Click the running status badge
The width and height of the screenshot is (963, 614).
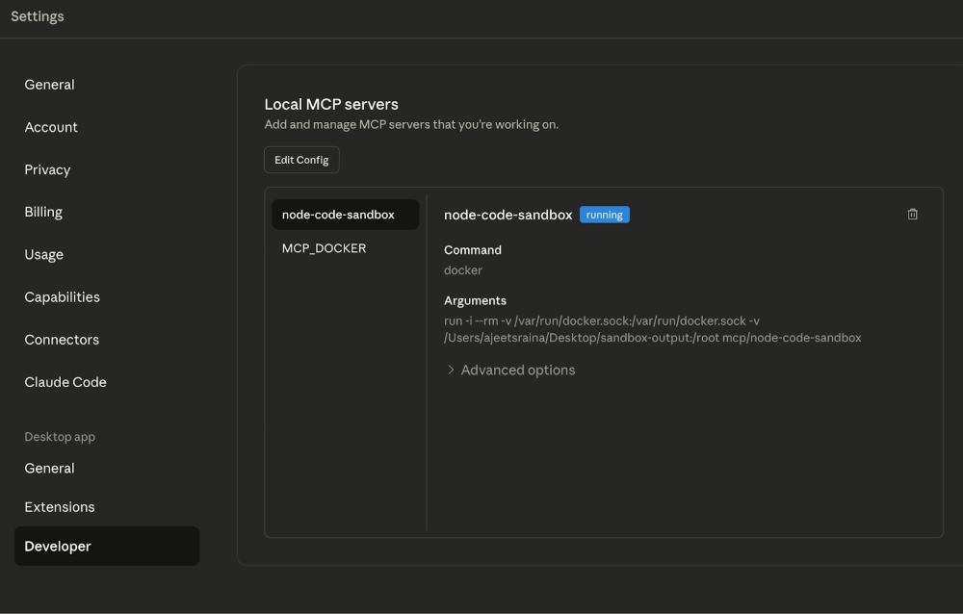(604, 214)
